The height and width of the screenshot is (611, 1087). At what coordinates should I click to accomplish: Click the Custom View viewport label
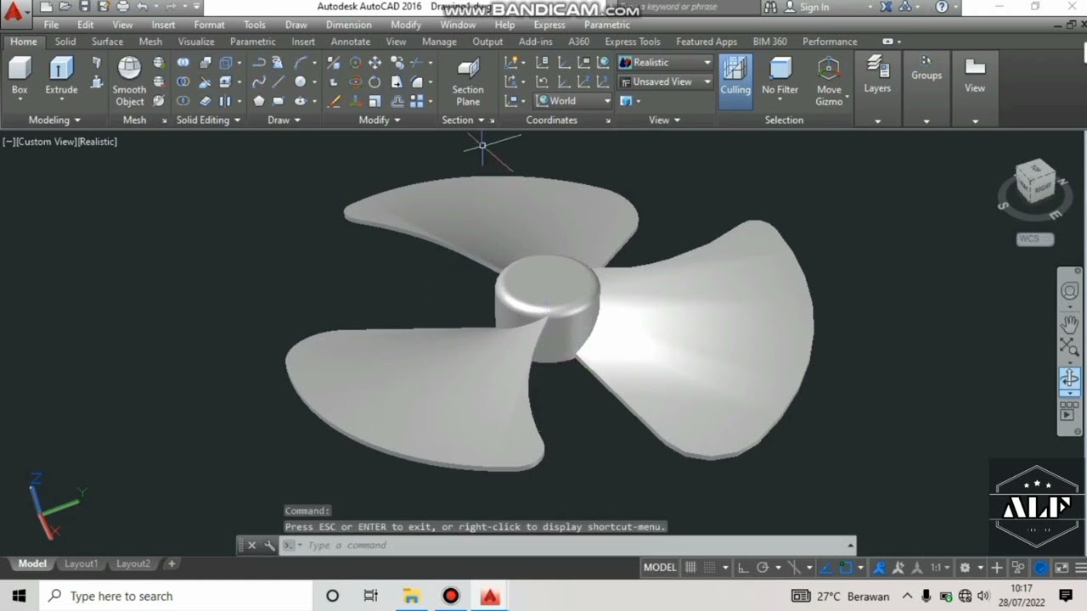(x=46, y=142)
